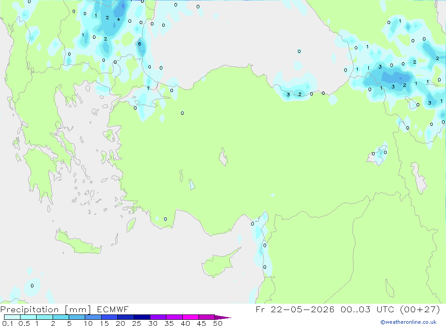The height and width of the screenshot is (326, 446).
Task: Click the 40–45 mm magenta legend swatch
Action: tap(190, 317)
